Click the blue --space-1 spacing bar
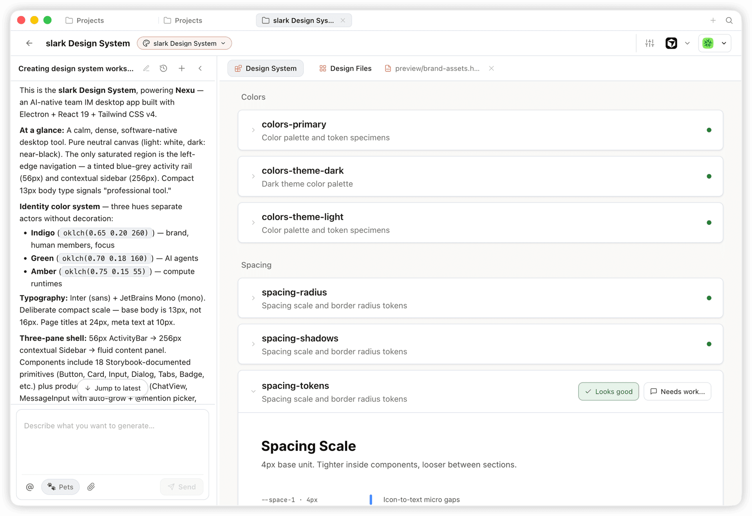The width and height of the screenshot is (752, 516). 371,499
